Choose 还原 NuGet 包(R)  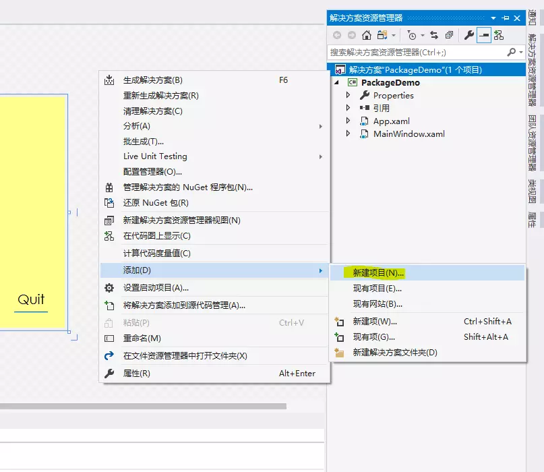(x=214, y=203)
